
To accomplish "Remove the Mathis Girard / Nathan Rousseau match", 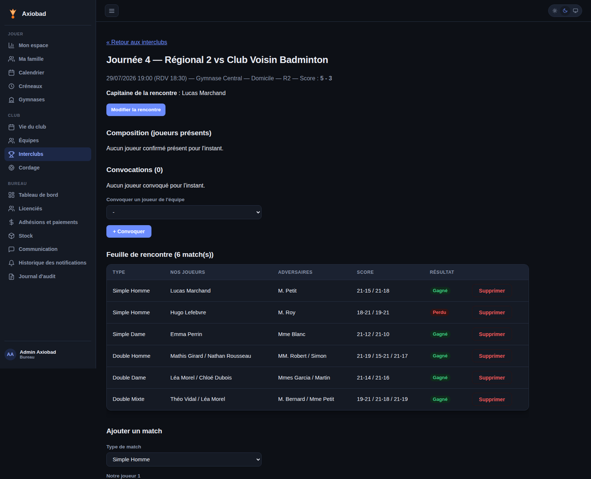I will click(492, 356).
